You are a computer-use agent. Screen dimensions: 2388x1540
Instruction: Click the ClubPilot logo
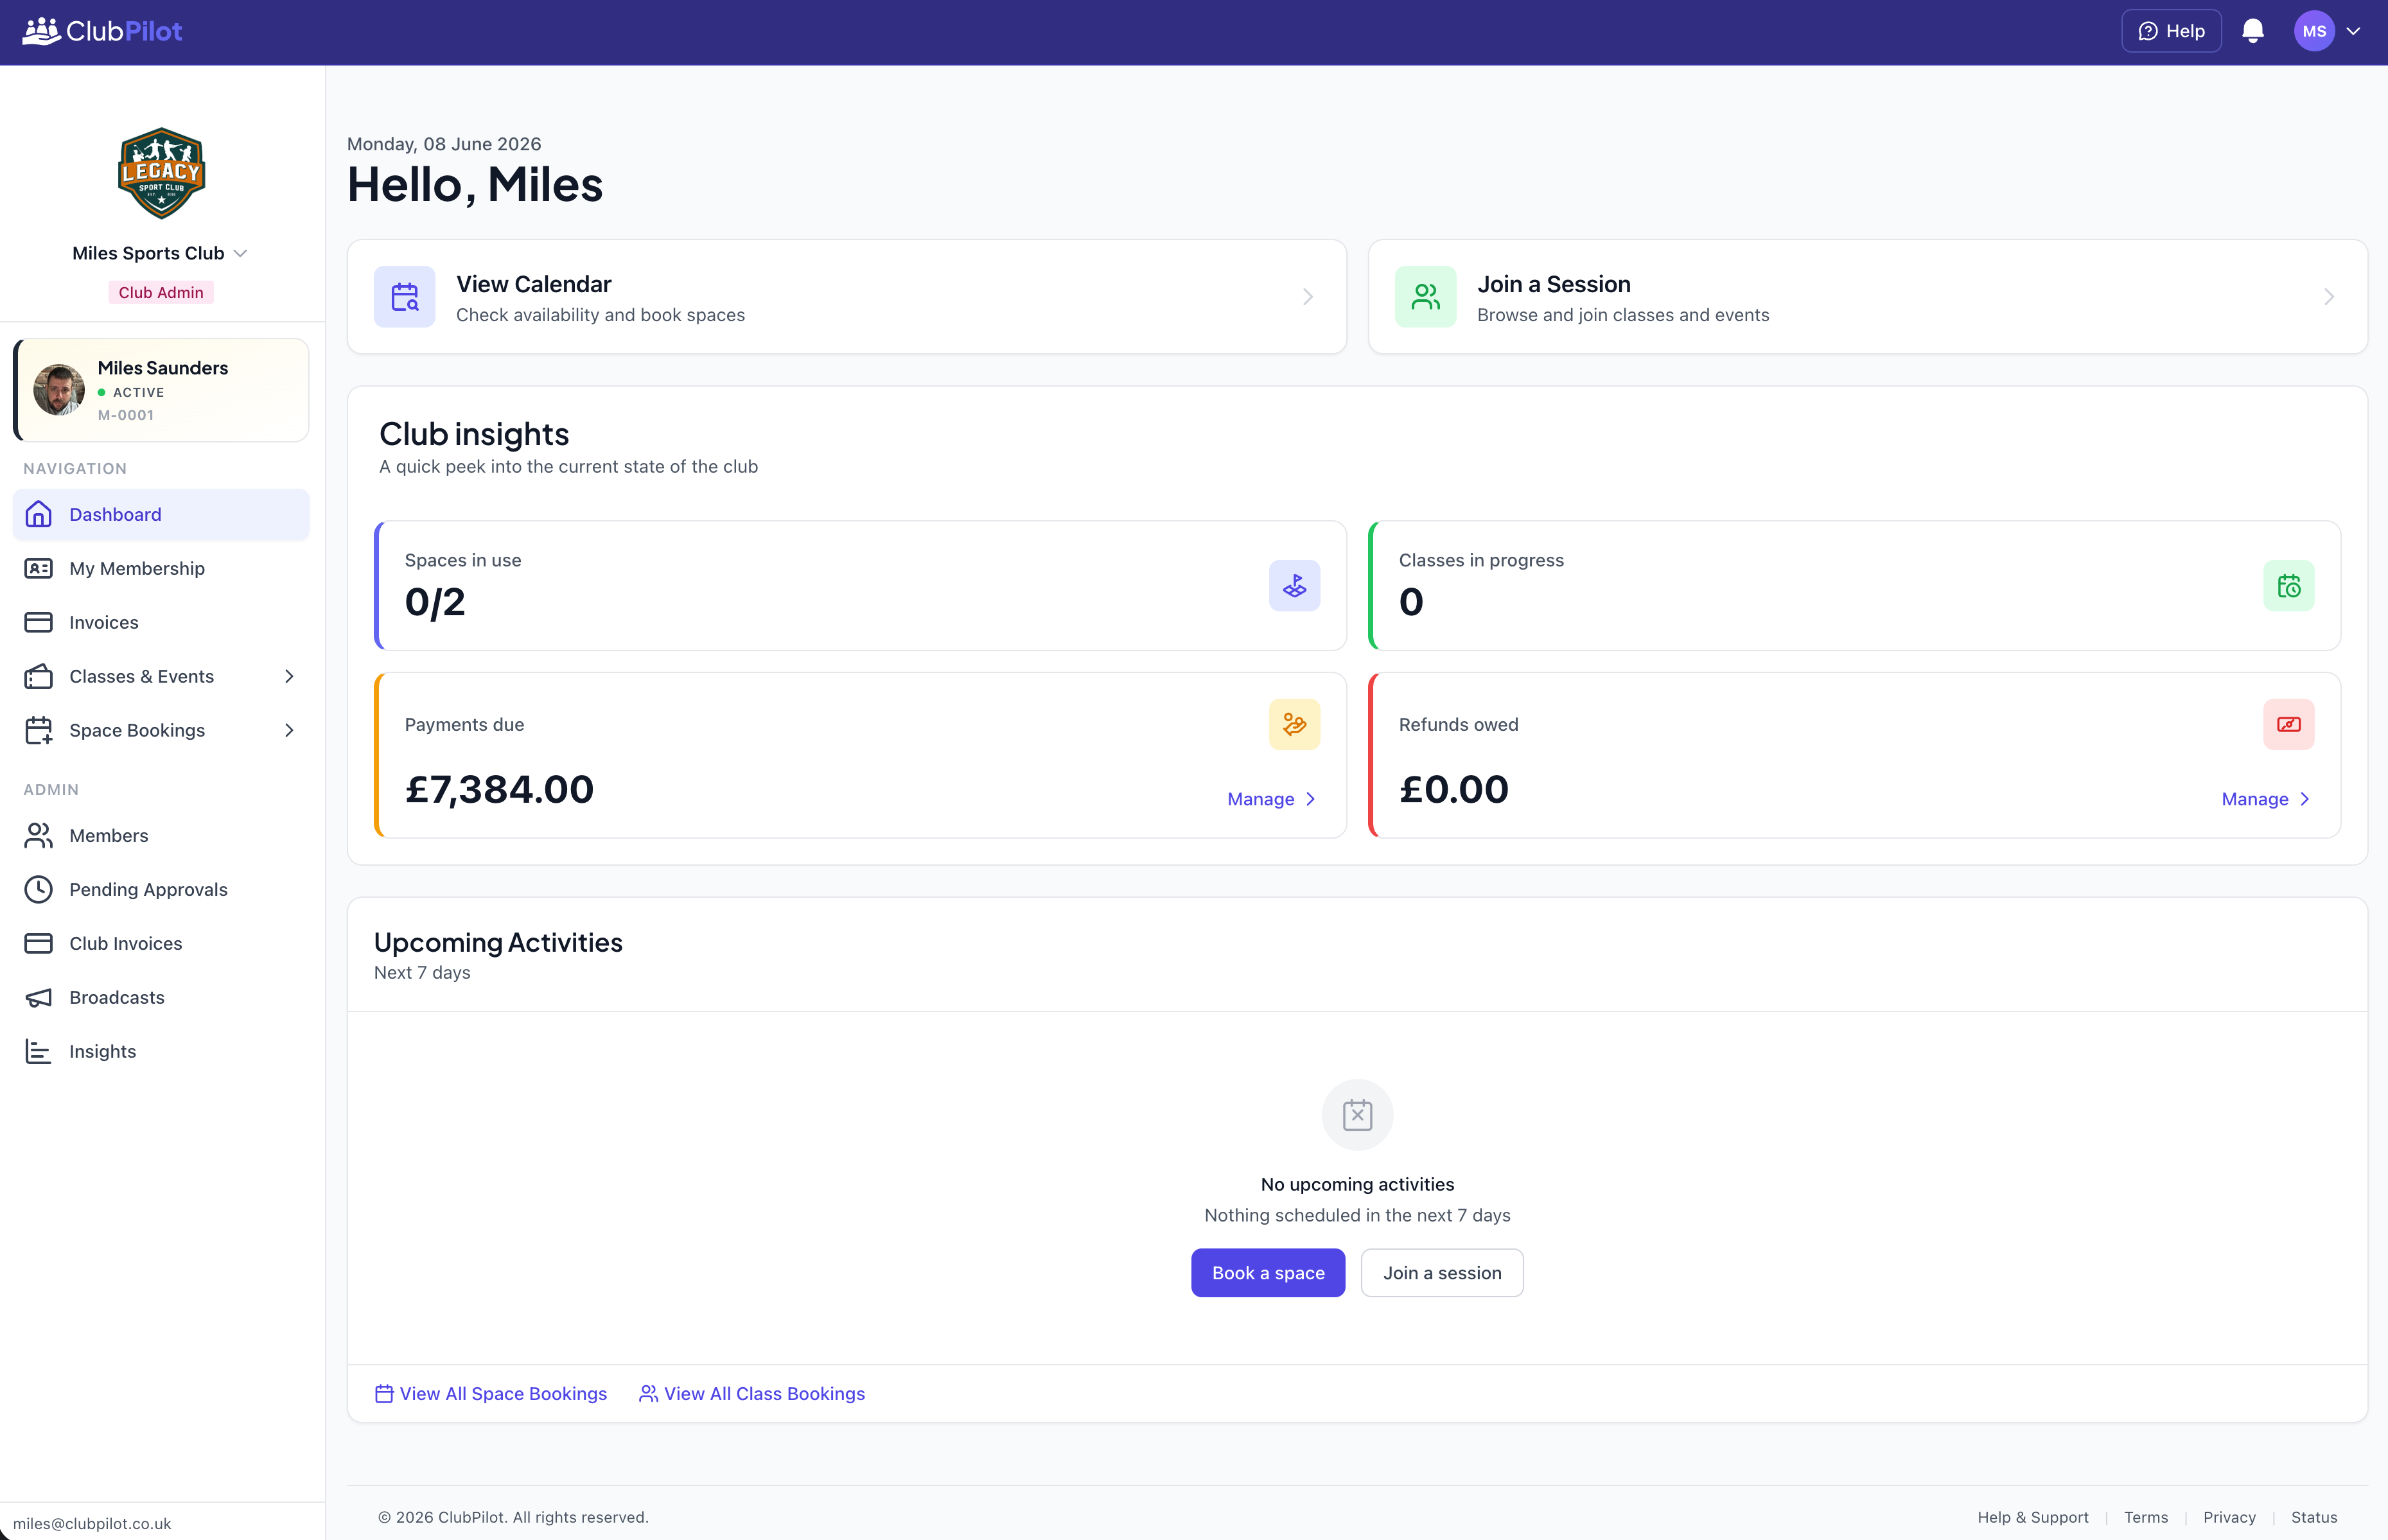click(x=102, y=31)
